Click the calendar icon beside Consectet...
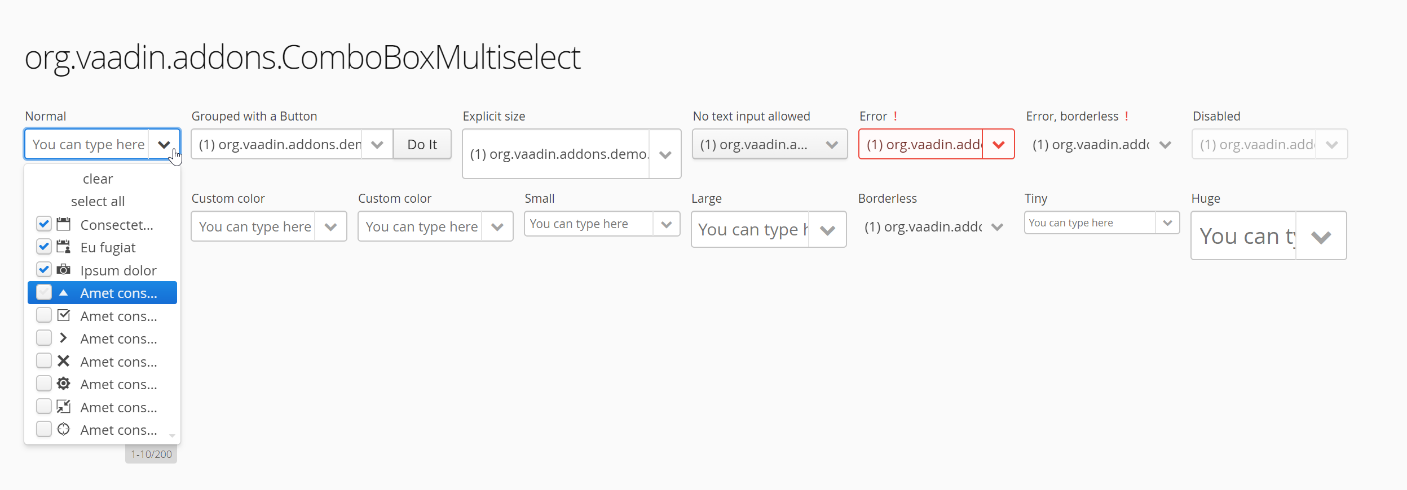The width and height of the screenshot is (1407, 490). point(64,224)
